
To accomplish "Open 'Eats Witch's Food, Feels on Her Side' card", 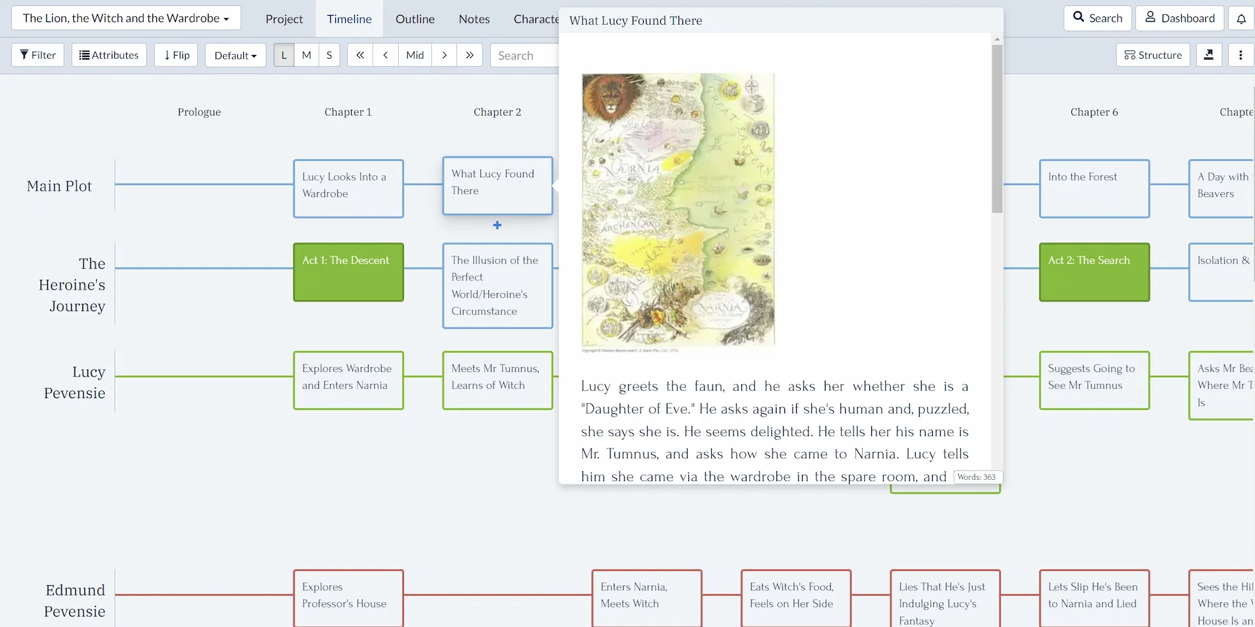I will pos(795,598).
